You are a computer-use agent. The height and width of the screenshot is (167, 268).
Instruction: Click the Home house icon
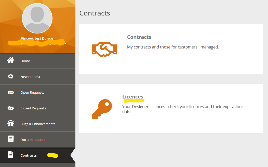(10, 61)
